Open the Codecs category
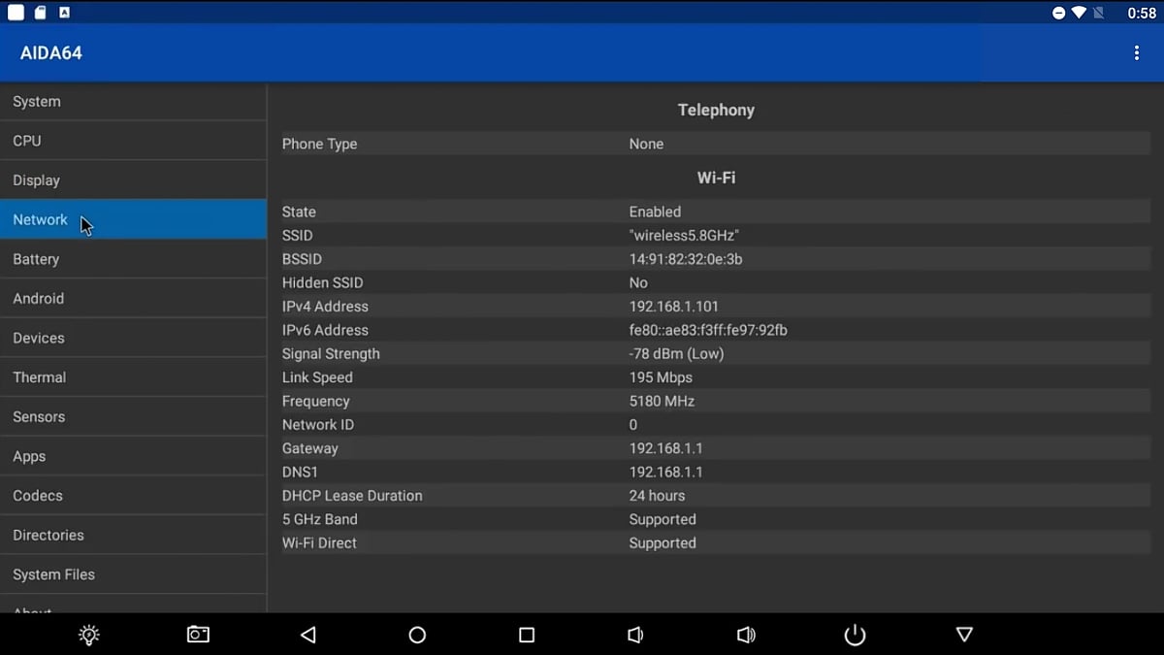 click(133, 496)
